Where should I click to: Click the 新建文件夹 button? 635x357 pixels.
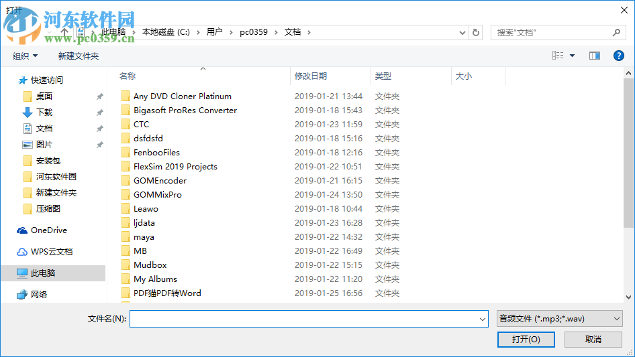coord(78,56)
